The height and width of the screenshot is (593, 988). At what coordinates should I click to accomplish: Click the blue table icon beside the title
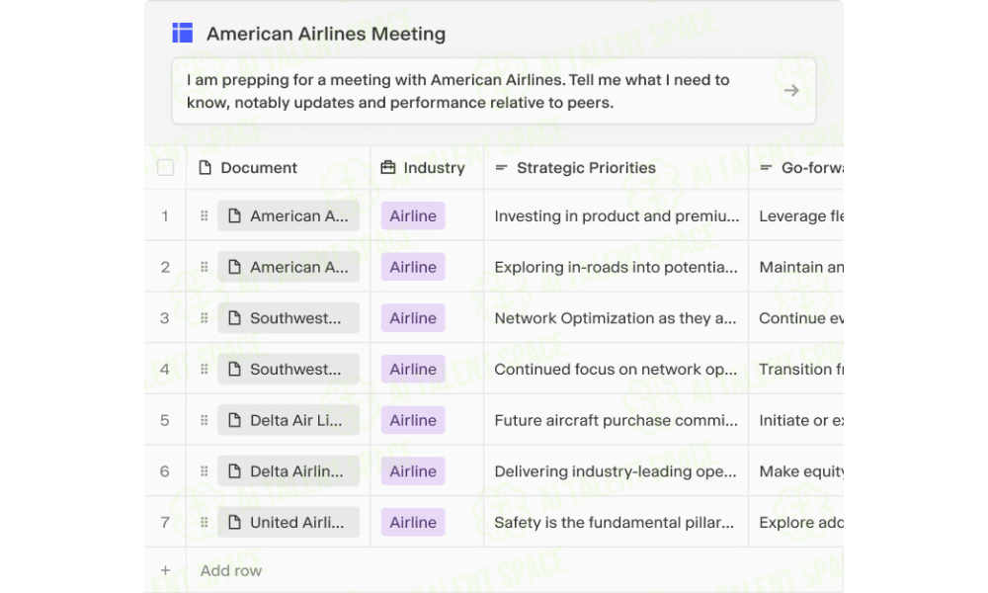(x=183, y=33)
